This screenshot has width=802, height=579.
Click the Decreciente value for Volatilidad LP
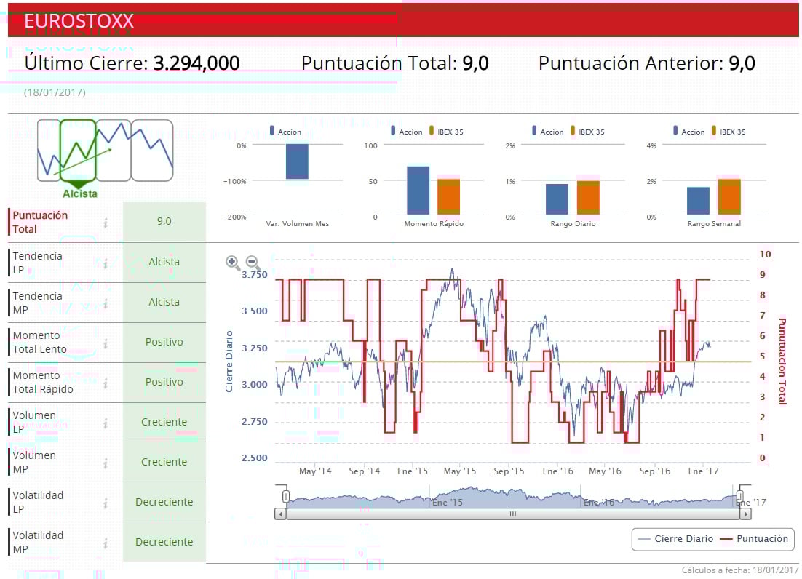(164, 502)
